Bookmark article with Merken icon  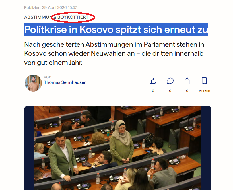point(204,81)
